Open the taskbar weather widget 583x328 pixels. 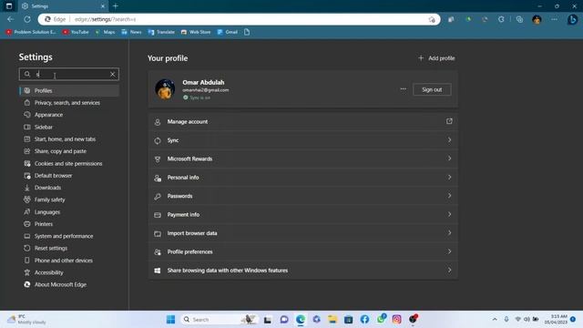pos(26,320)
